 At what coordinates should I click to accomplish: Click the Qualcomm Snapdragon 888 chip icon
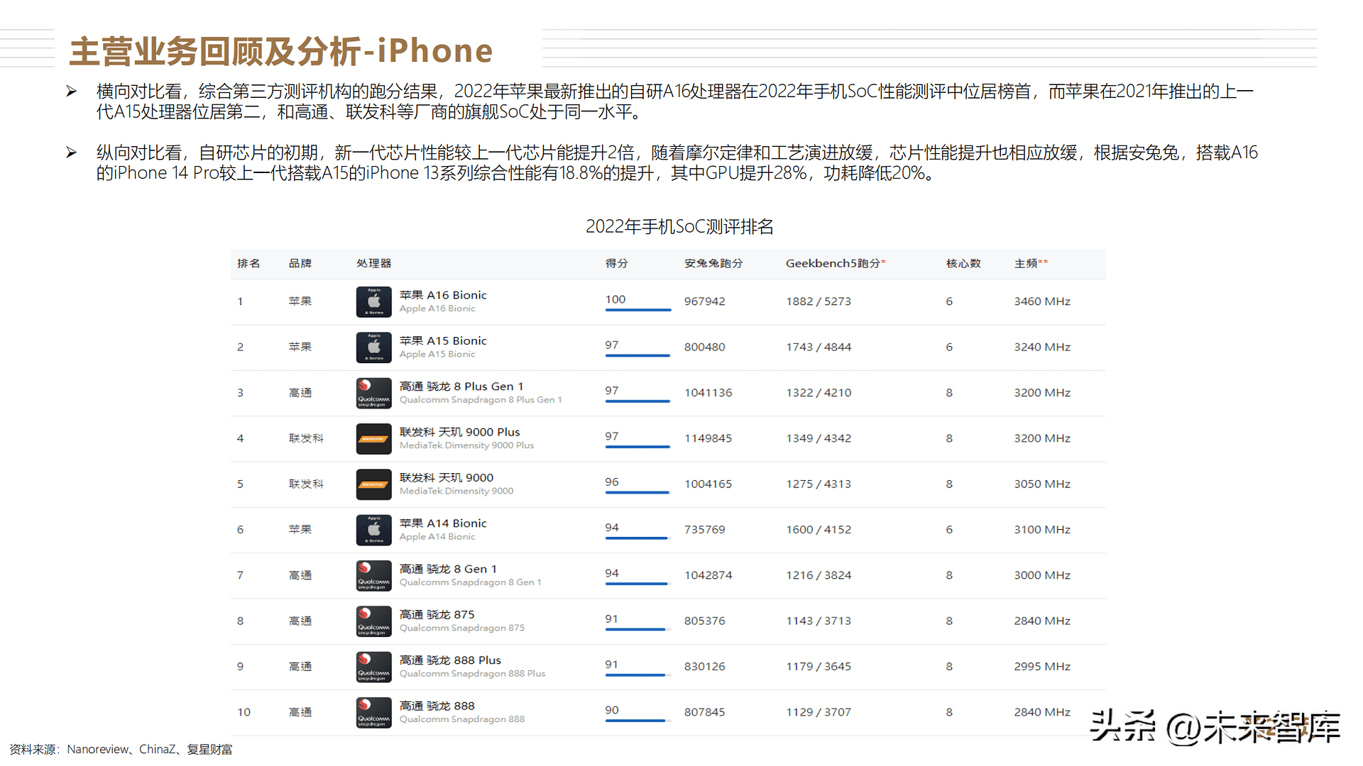[x=373, y=712]
